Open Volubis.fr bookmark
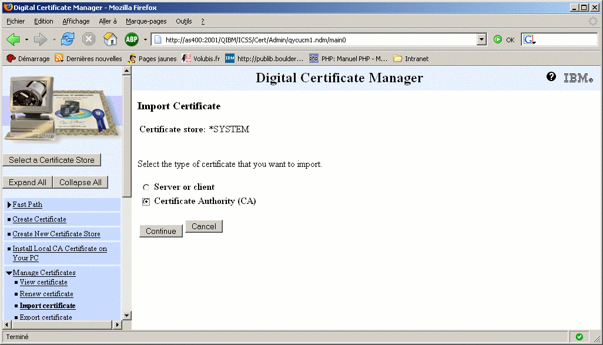The image size is (603, 345). [201, 58]
